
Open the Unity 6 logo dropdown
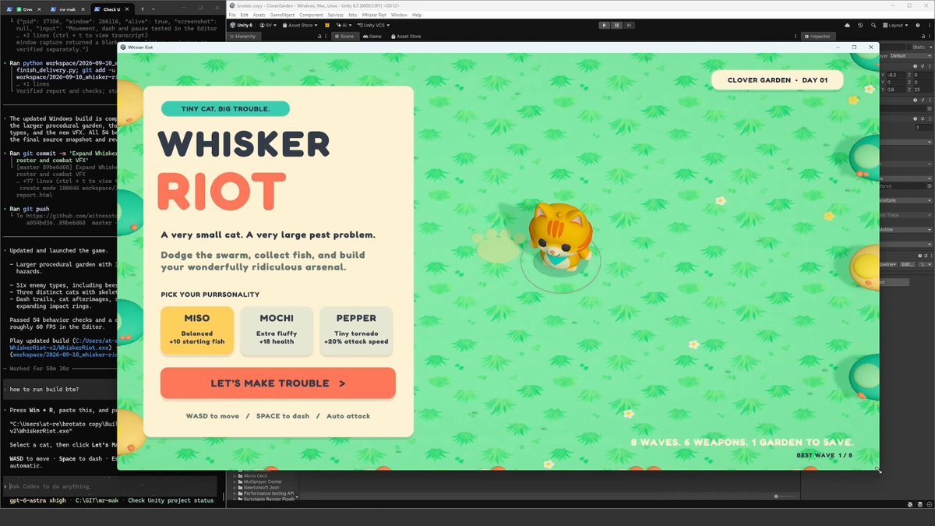click(x=242, y=25)
